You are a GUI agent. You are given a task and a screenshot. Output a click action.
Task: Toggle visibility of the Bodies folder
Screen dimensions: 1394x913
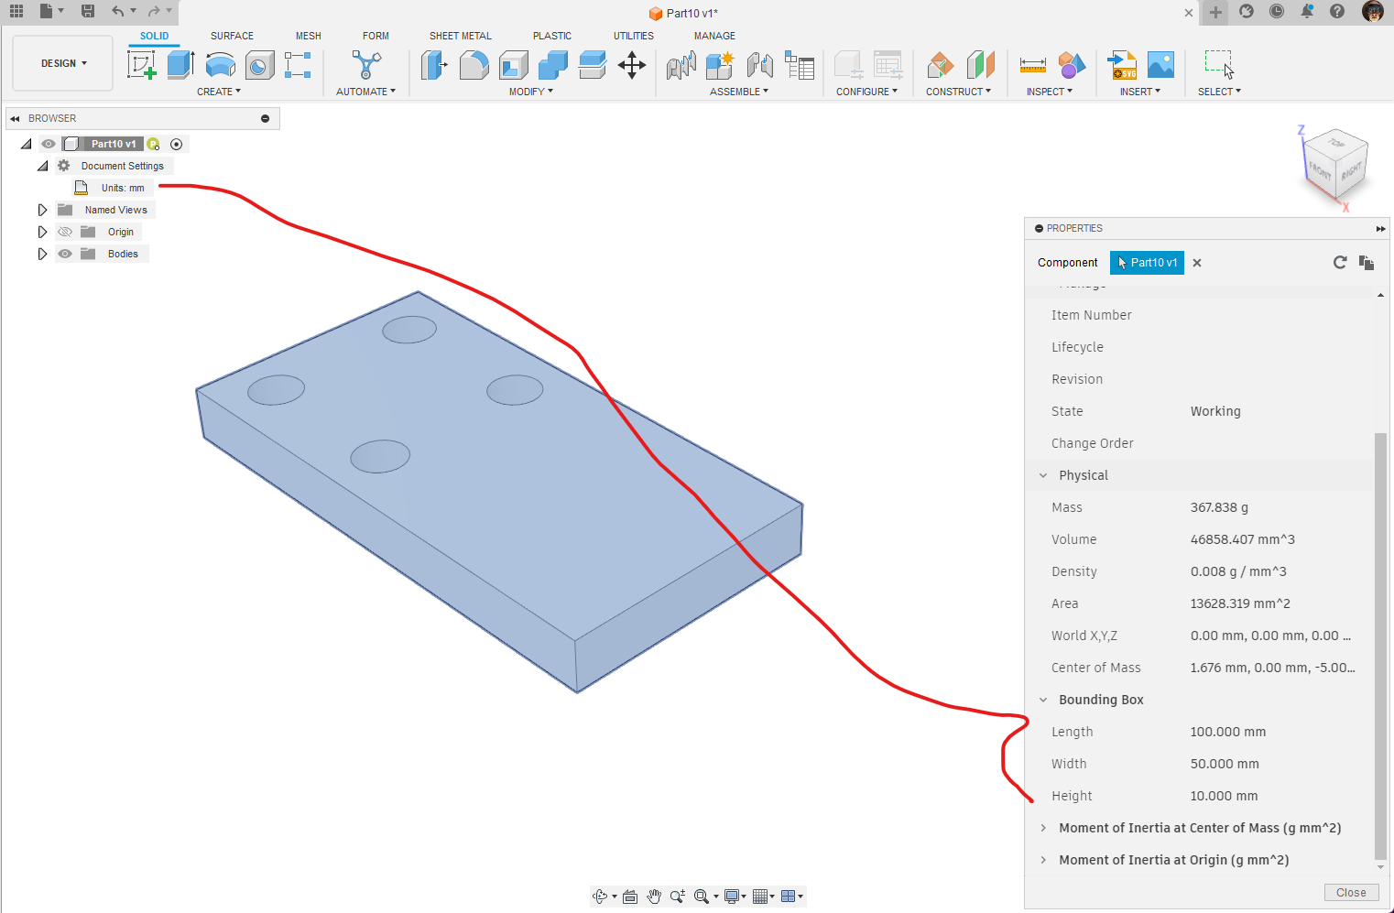(65, 254)
